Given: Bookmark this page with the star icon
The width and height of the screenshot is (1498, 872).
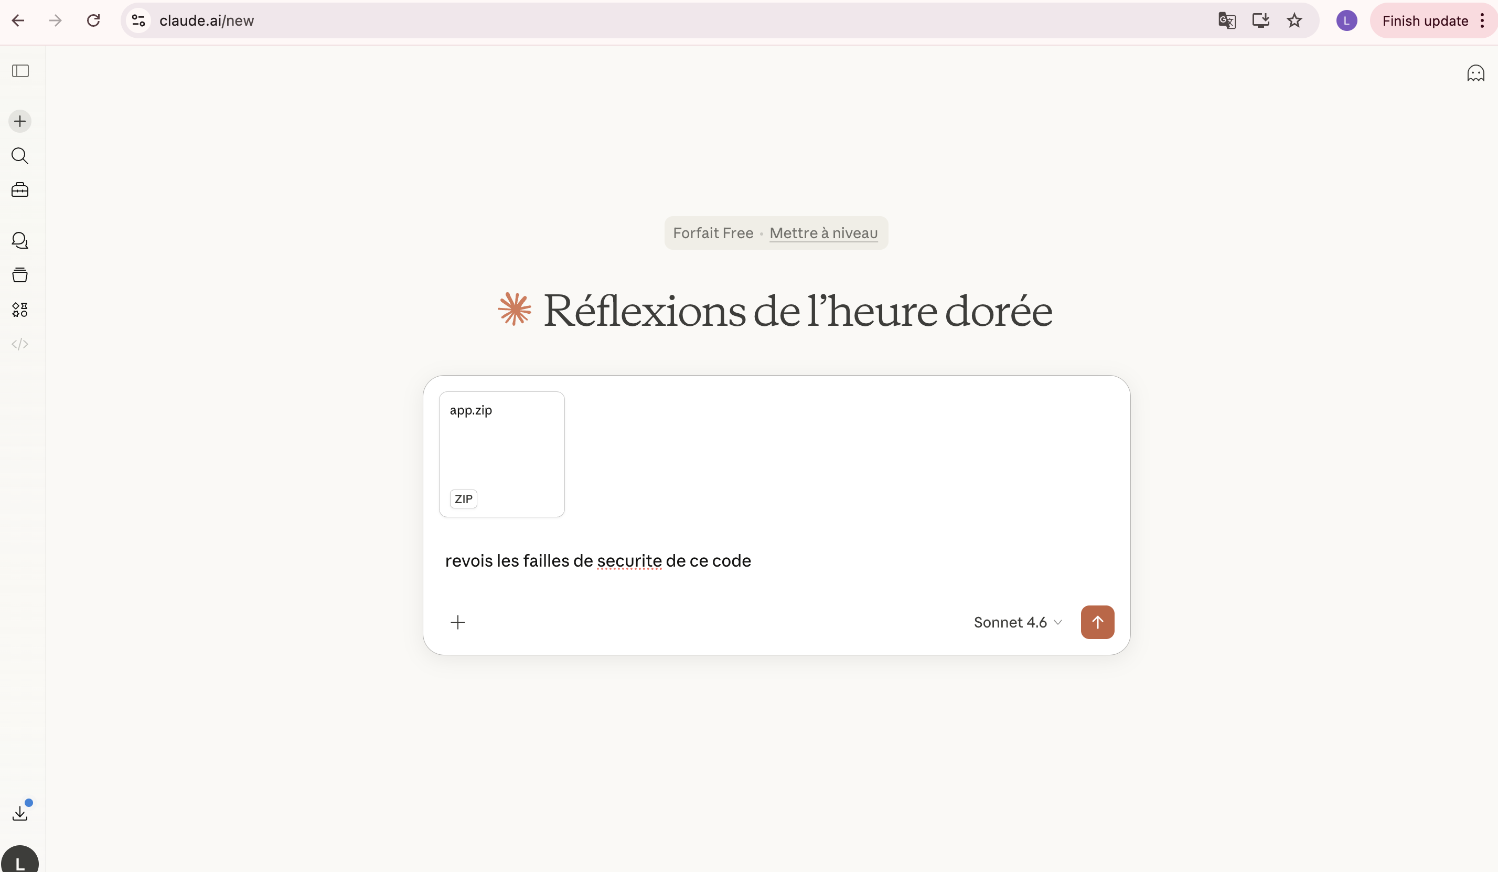Looking at the screenshot, I should [1294, 20].
